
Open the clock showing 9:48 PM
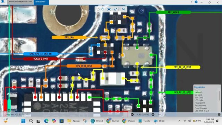[209, 121]
